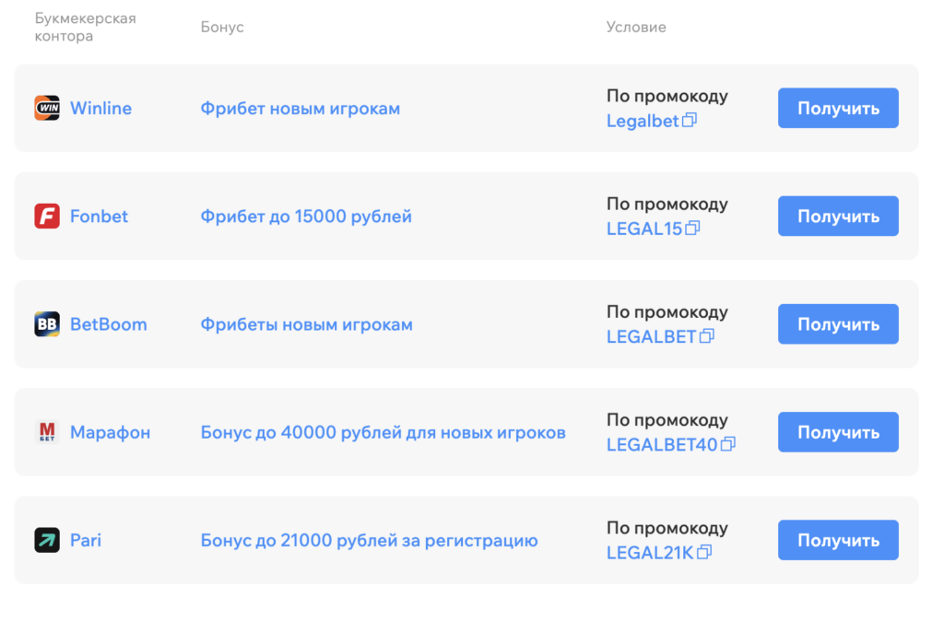Image resolution: width=944 pixels, height=633 pixels.
Task: Open the Winline bookmaker link
Action: [100, 109]
